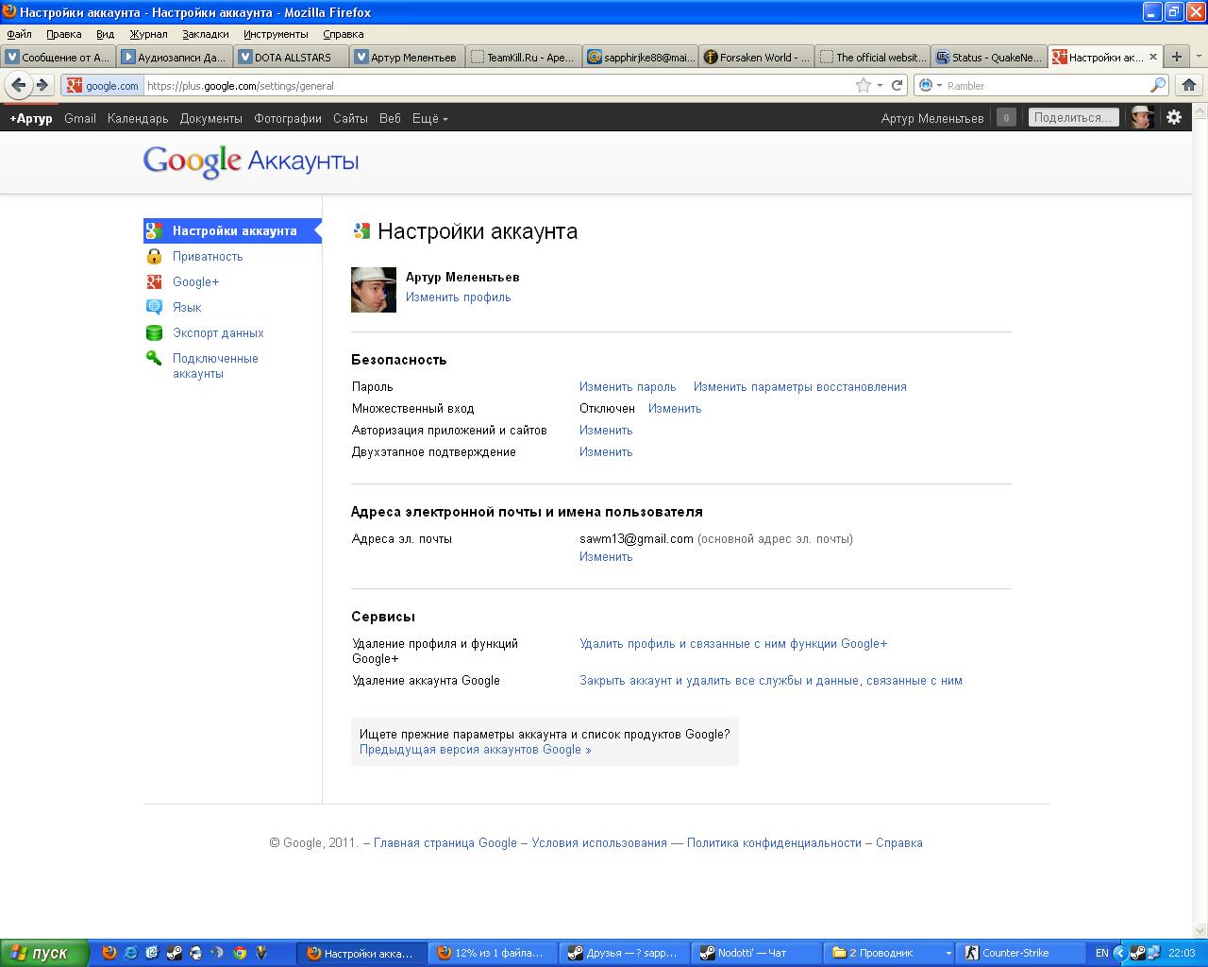
Task: Open the list-all-tabs dropdown arrow
Action: tap(1198, 57)
